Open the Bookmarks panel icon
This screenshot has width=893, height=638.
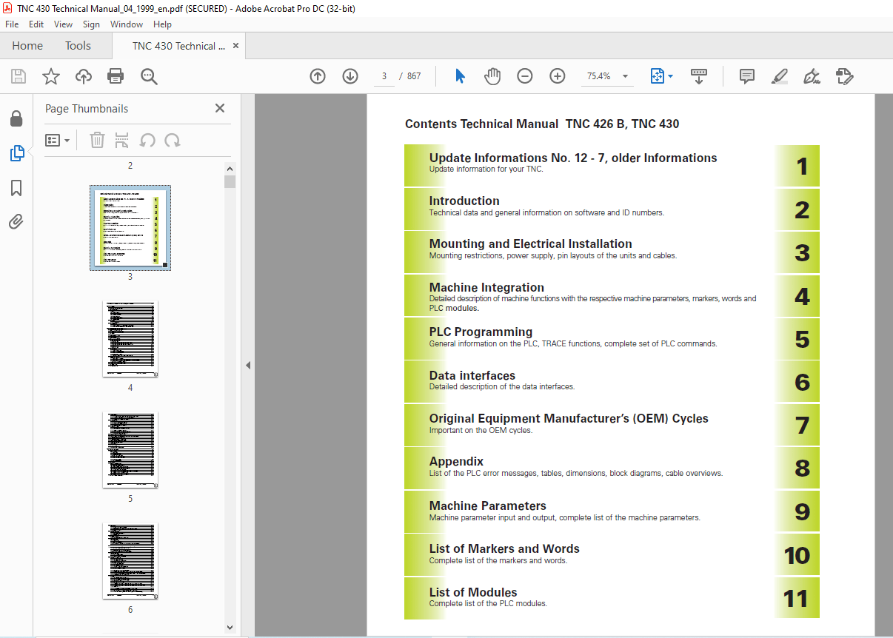16,188
